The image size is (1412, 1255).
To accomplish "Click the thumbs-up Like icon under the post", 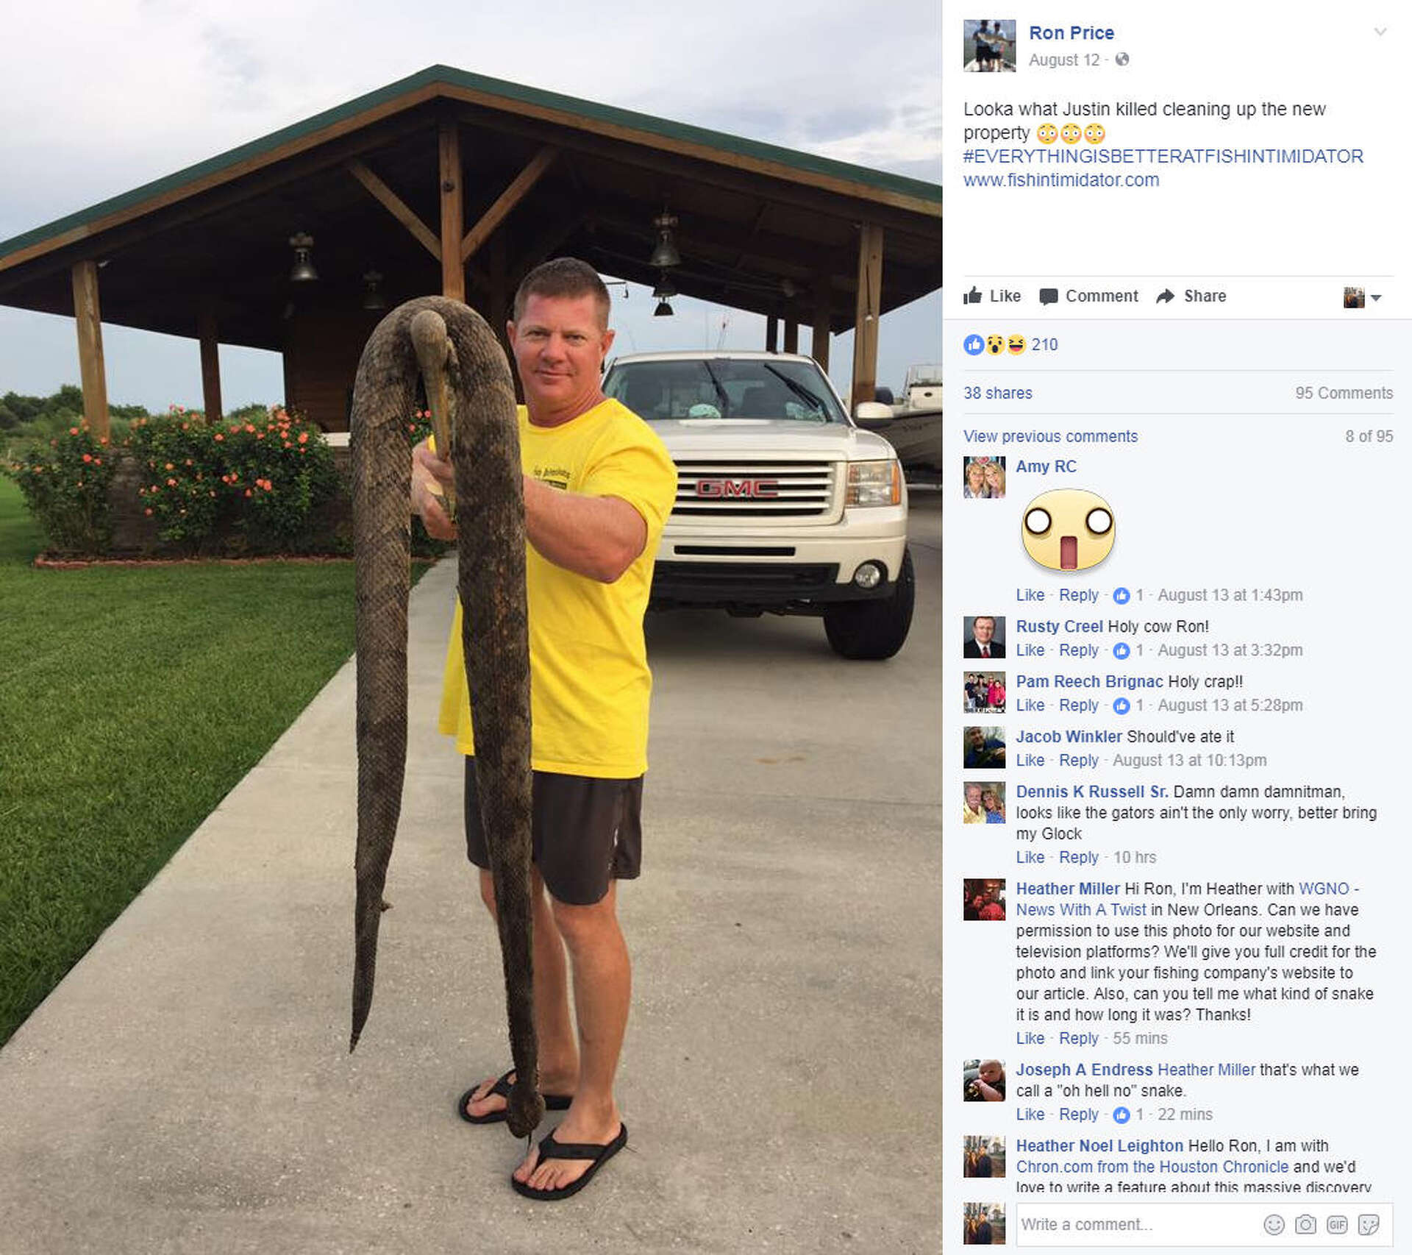I will click(x=973, y=296).
